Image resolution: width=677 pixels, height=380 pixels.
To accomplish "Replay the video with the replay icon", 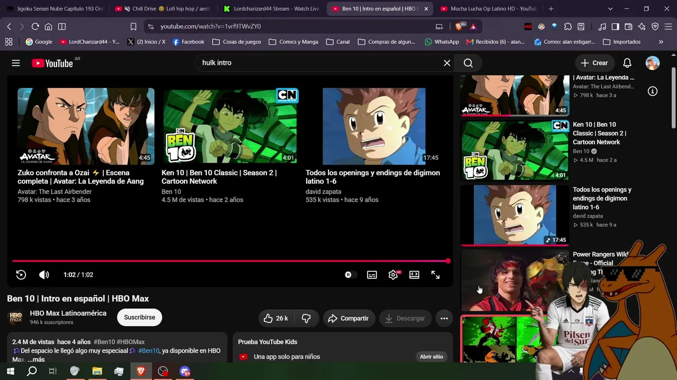I will (21, 274).
